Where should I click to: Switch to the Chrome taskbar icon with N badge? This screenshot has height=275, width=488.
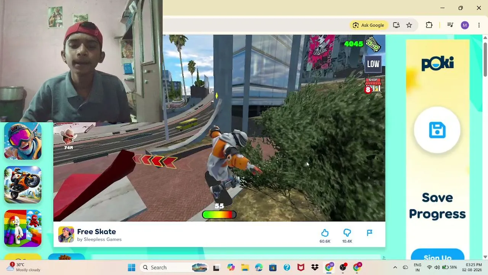click(x=357, y=267)
